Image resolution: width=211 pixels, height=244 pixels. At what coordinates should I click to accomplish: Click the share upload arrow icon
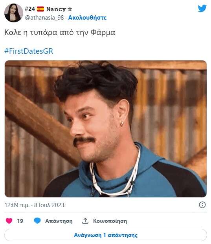point(85,220)
